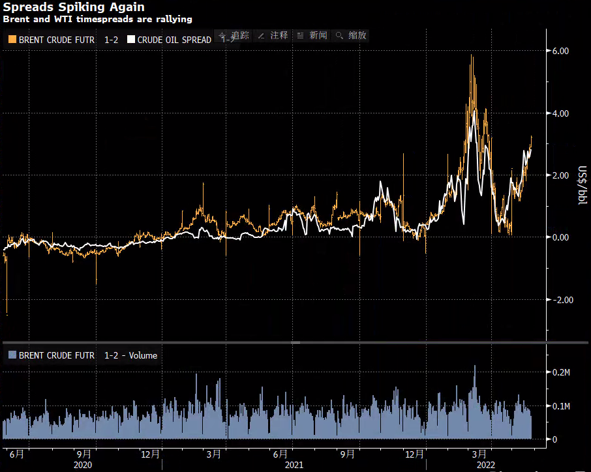Click the 2020 year label on the time axis

(83, 465)
